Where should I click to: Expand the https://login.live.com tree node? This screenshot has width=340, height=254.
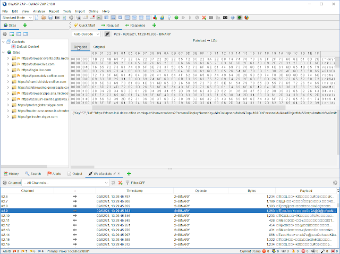point(8,70)
